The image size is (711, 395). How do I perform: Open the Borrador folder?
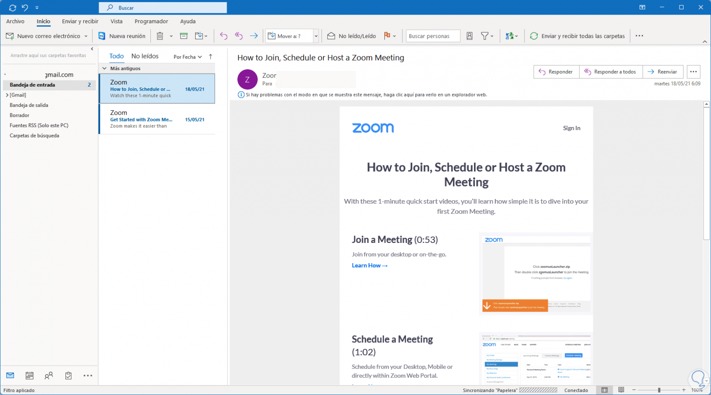19,115
